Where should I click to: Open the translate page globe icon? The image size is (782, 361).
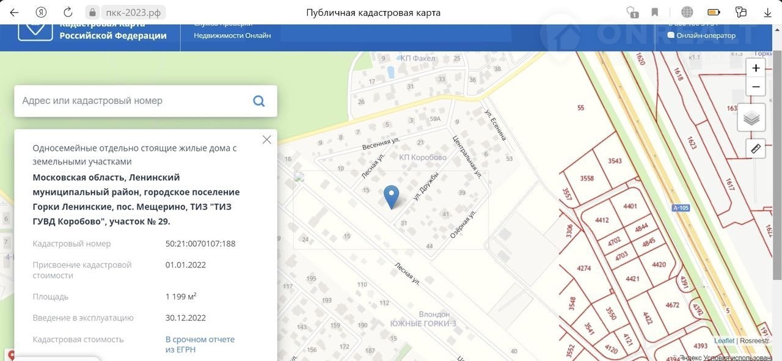(687, 12)
